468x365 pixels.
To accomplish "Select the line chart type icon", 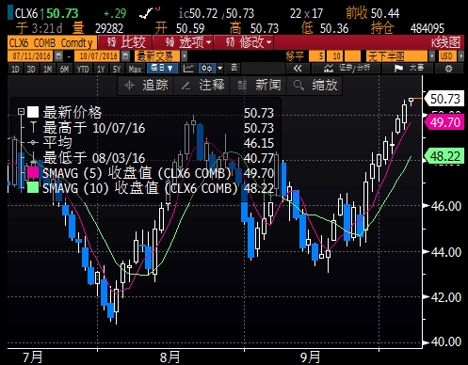I will (188, 68).
